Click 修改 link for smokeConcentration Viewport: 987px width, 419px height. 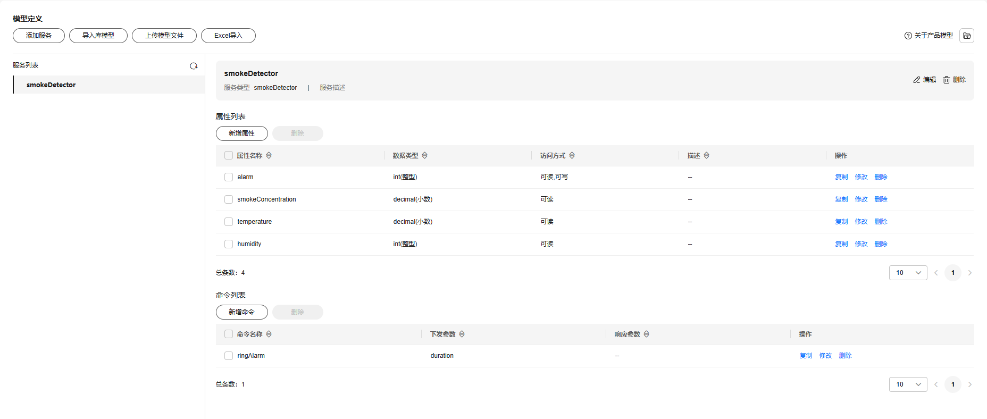coord(861,199)
